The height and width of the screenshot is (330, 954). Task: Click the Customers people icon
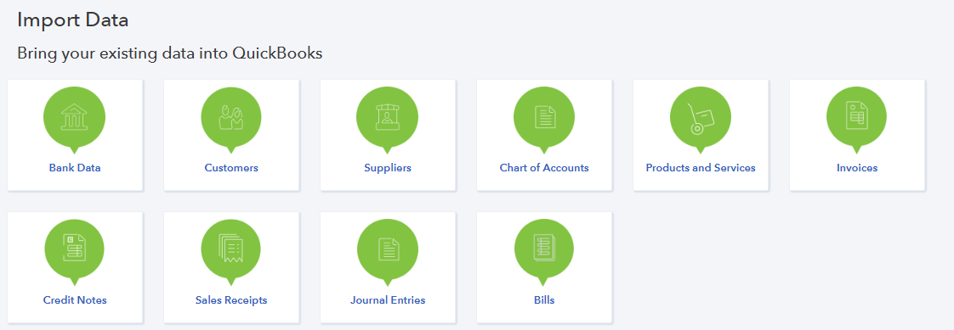click(x=231, y=117)
